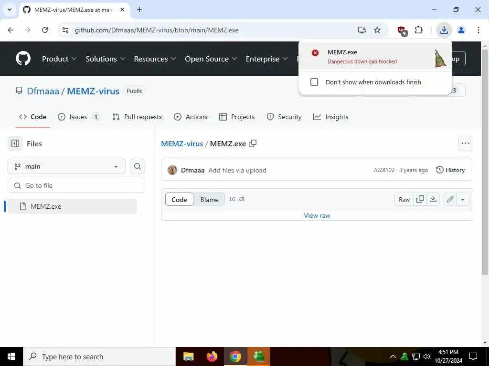Click Dfmaaa's dog avatar

(172, 170)
